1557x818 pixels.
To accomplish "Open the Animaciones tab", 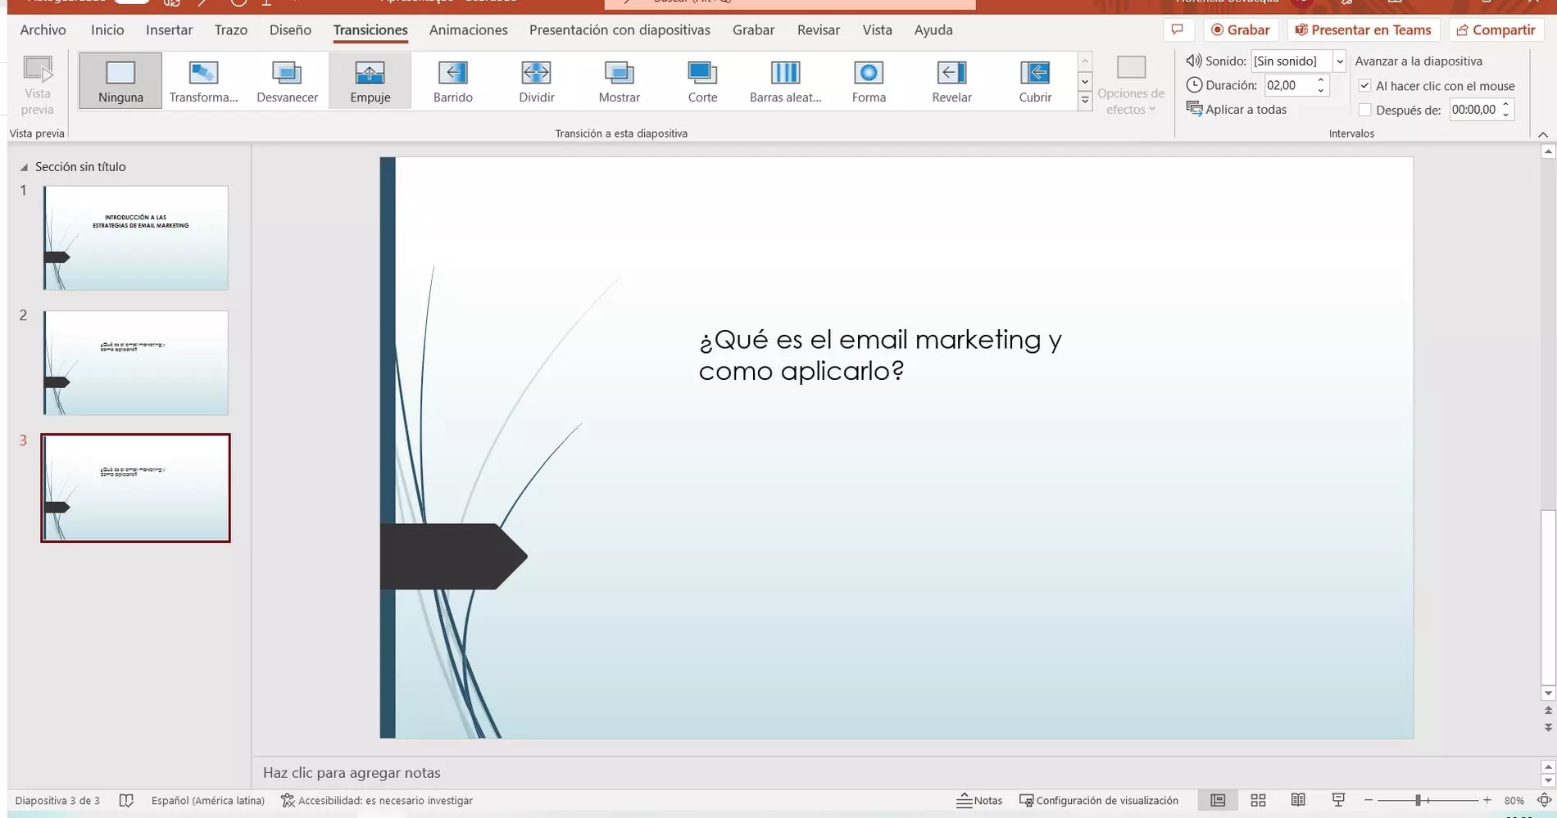I will click(x=468, y=30).
